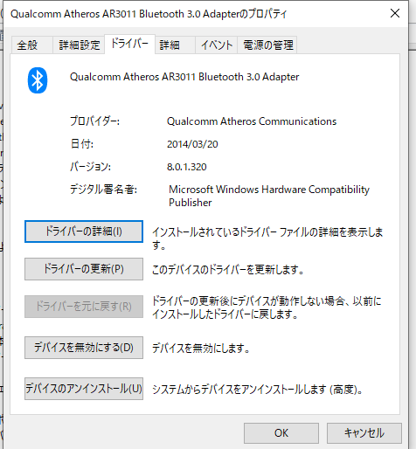
Task: Click デバイスを無効にする(D) button
Action: pyautogui.click(x=84, y=348)
